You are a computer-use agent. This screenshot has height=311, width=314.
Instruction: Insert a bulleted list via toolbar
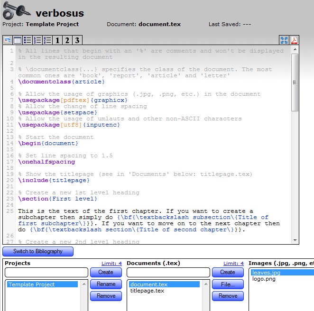[x=28, y=40]
